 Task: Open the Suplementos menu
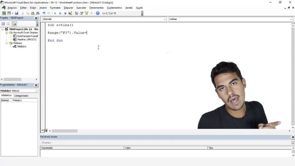(114, 8)
